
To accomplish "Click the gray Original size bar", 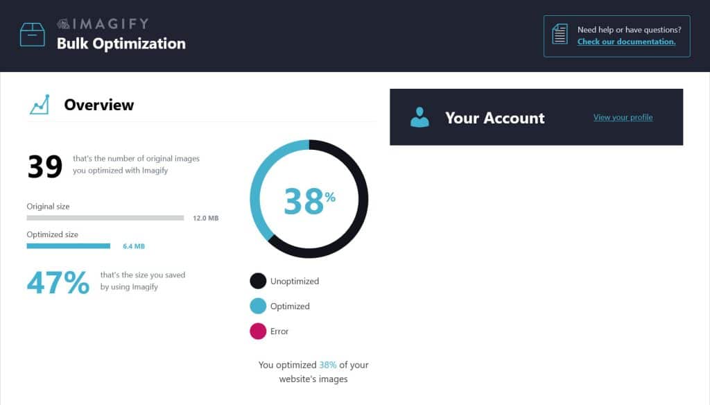I will click(105, 218).
